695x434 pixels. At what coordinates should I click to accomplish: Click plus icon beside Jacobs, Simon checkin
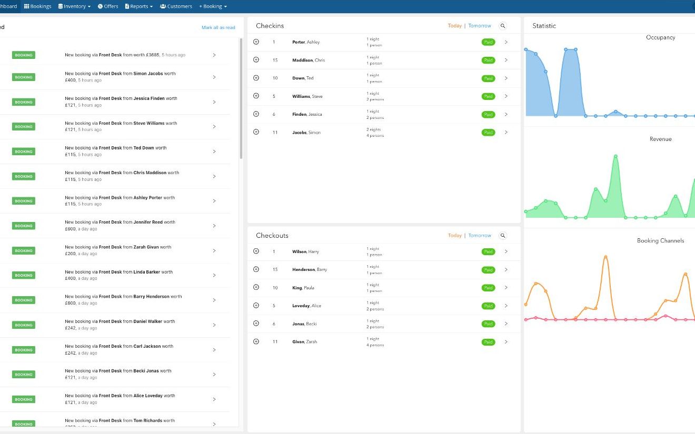tap(256, 132)
